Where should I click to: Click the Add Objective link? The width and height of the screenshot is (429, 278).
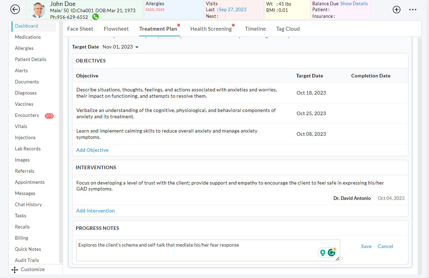(x=92, y=150)
